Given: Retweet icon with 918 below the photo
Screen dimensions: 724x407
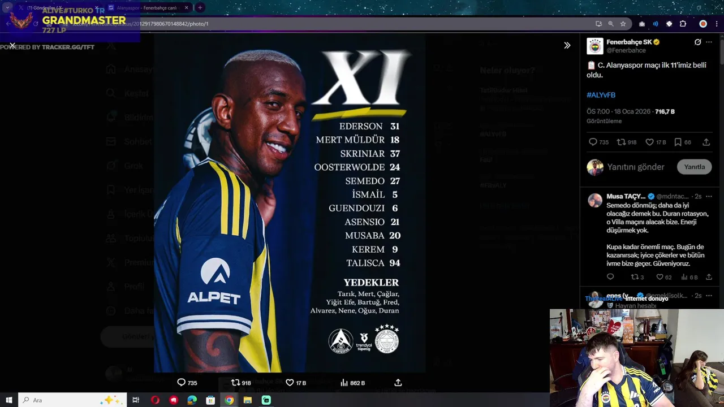Looking at the screenshot, I should [235, 383].
